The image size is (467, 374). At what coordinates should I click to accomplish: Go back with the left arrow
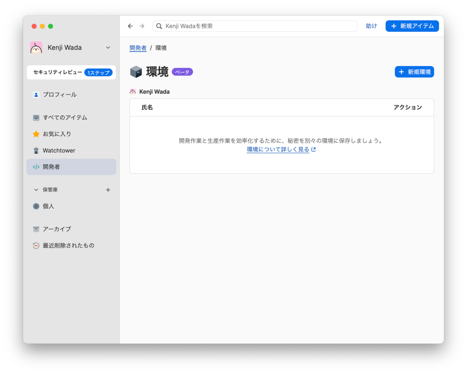130,26
